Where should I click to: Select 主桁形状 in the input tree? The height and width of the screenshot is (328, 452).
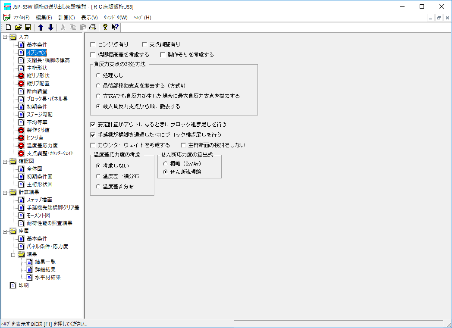(x=37, y=68)
